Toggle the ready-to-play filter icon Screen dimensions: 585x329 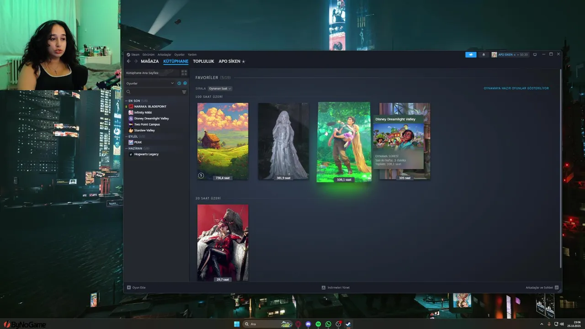point(185,83)
